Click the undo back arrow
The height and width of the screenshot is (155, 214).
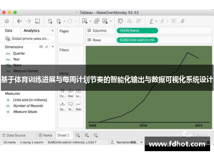click(x=19, y=21)
